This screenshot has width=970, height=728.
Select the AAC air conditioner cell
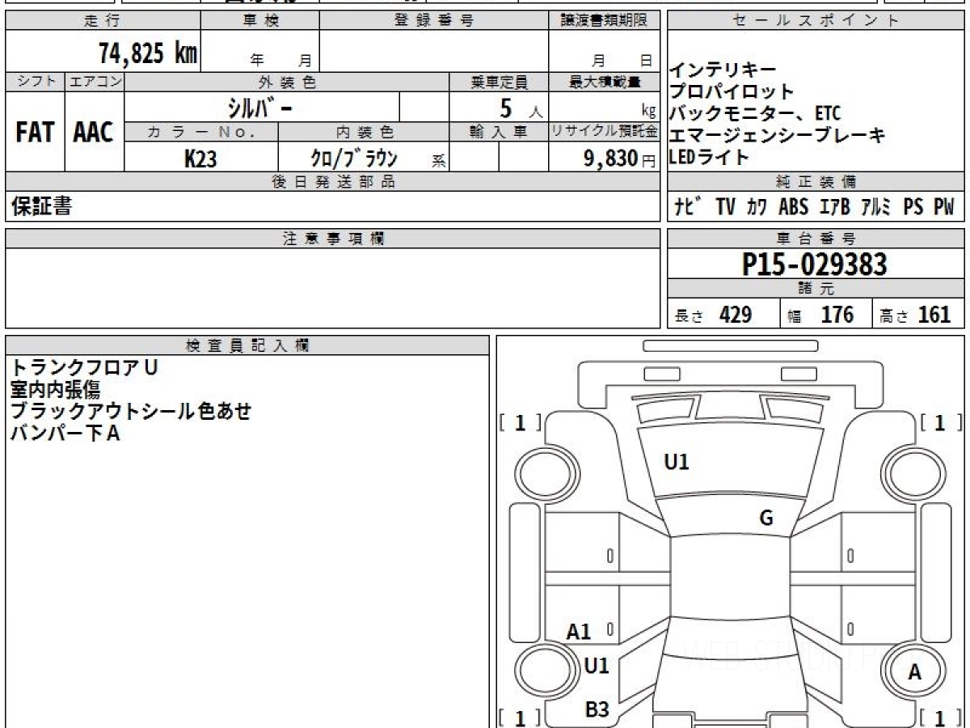[94, 132]
